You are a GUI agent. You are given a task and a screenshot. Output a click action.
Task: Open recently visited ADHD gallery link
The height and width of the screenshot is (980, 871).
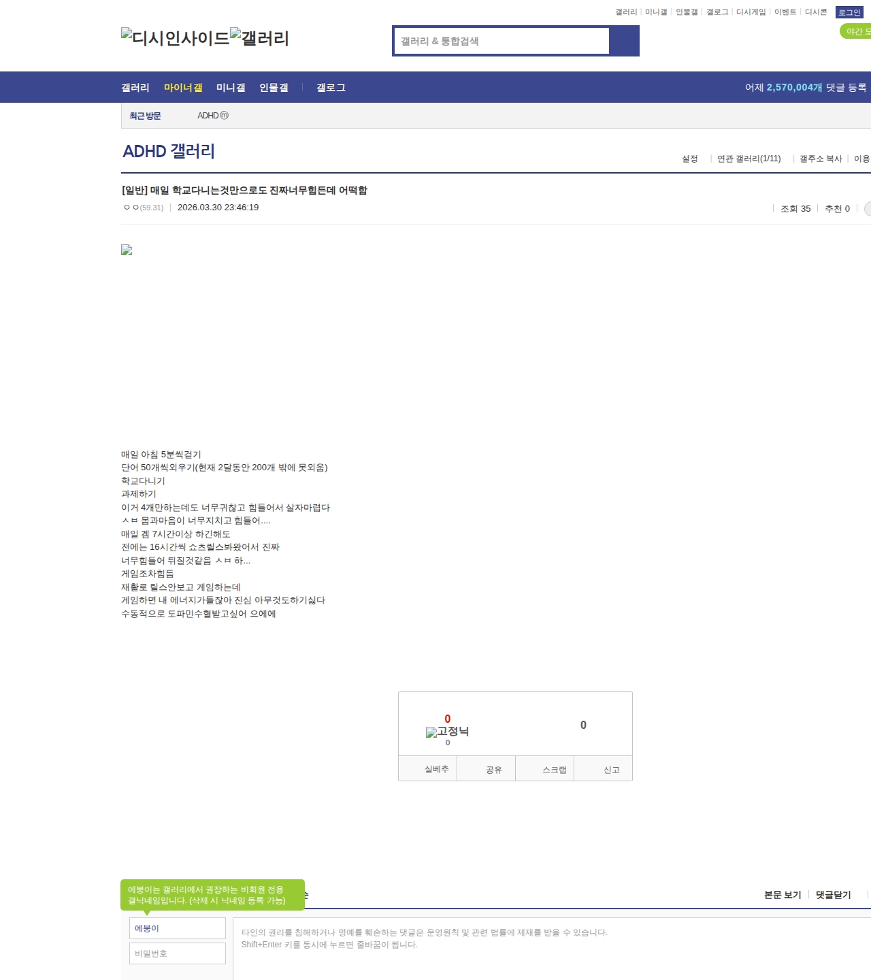[x=212, y=116]
